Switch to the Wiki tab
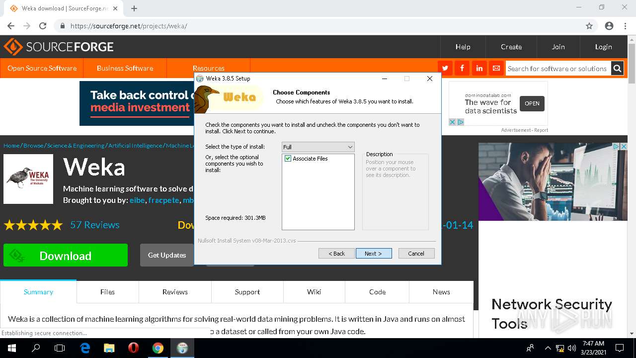 click(x=314, y=292)
